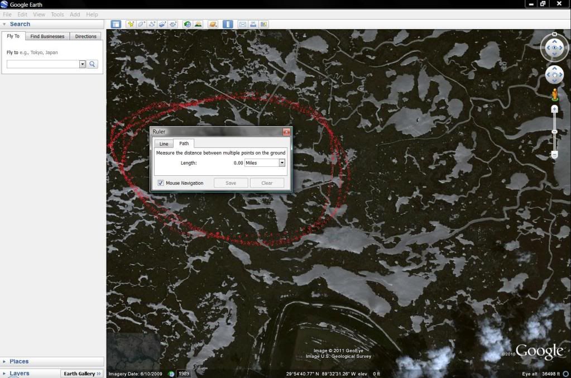Print the current view
Image resolution: width=571 pixels, height=378 pixels.
(253, 24)
